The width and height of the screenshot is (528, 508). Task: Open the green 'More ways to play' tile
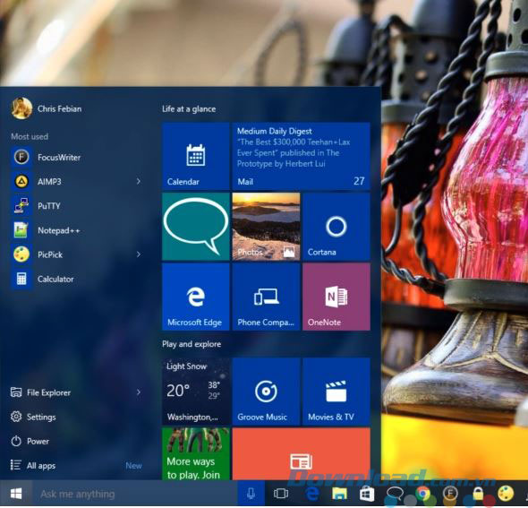point(196,453)
